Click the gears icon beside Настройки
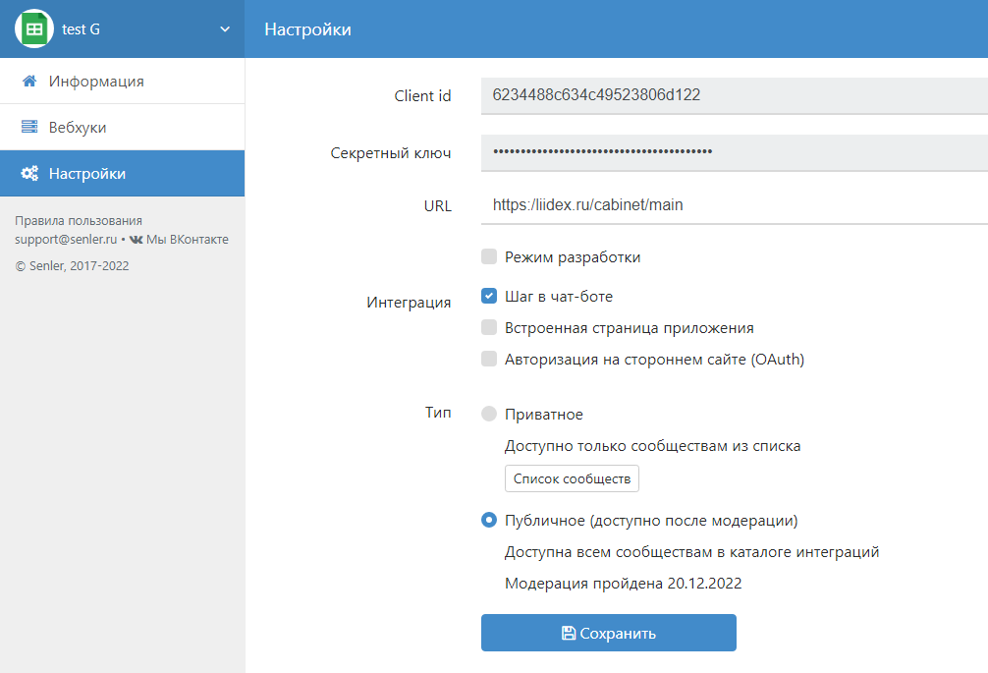988x673 pixels. pyautogui.click(x=29, y=174)
